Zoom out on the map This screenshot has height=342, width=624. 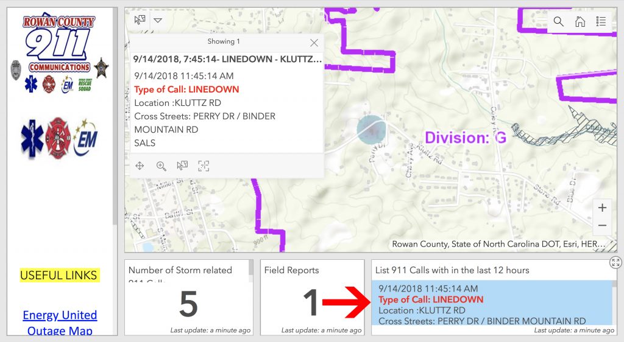click(x=602, y=226)
